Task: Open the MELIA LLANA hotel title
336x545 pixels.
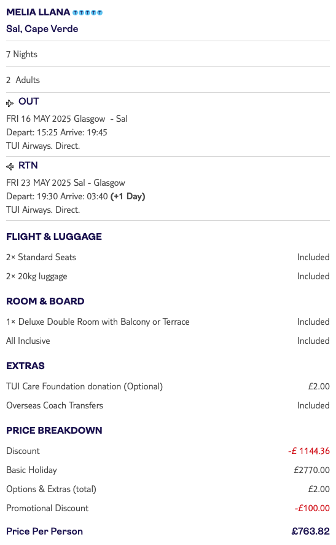Action: [x=38, y=12]
